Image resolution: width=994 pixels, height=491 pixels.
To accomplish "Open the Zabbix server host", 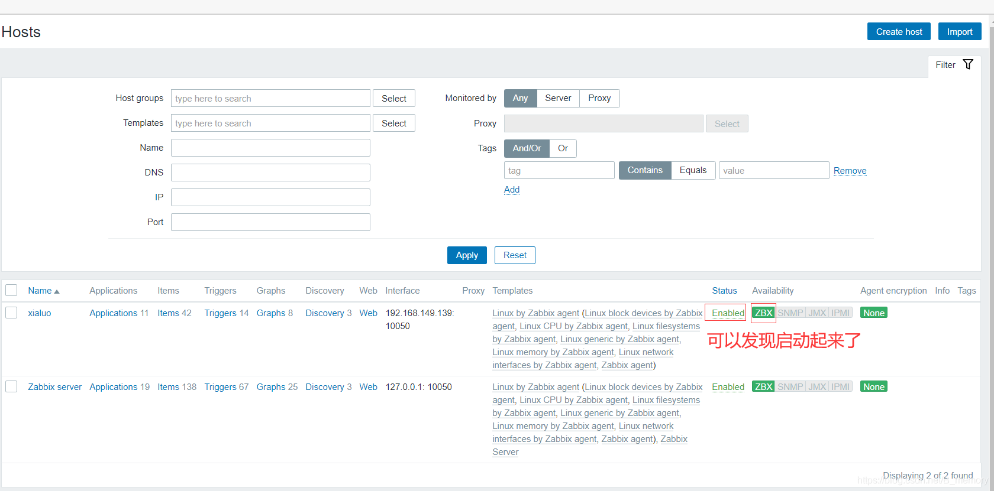I will pyautogui.click(x=54, y=387).
